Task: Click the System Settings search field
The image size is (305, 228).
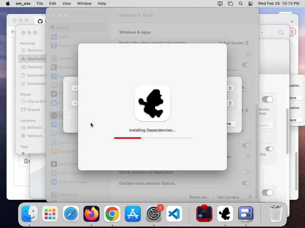Action: pos(78,27)
